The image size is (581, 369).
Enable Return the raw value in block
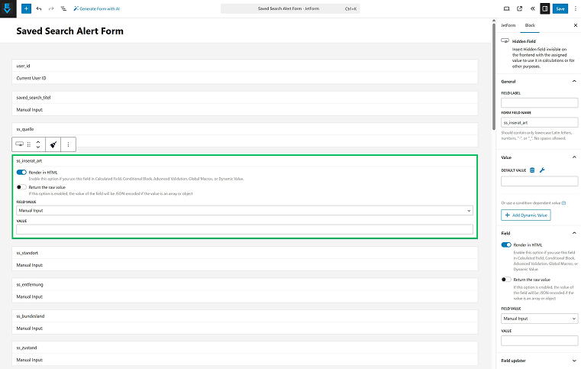[21, 187]
